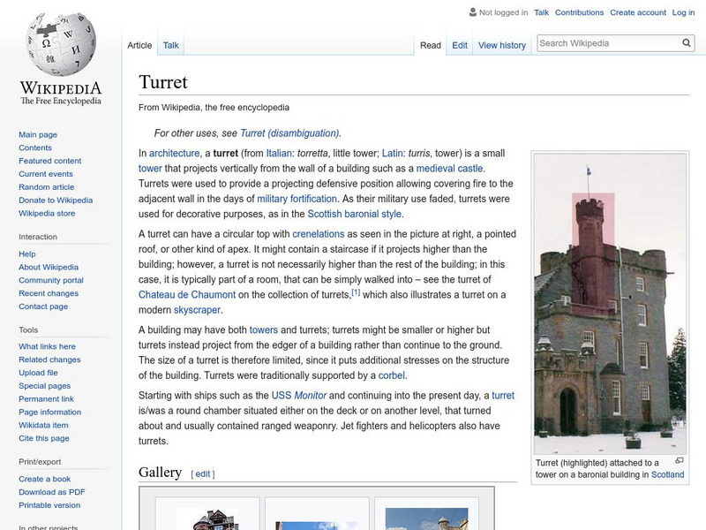This screenshot has width=706, height=530.
Task: Click the enlarge icon under turret image
Action: tap(679, 461)
